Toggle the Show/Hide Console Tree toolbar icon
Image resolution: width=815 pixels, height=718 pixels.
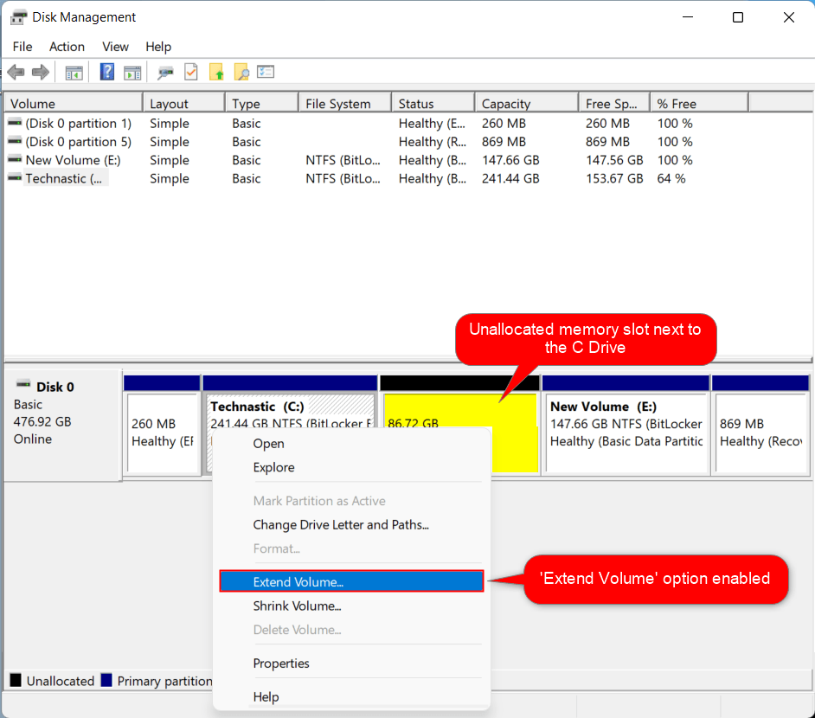click(x=74, y=72)
